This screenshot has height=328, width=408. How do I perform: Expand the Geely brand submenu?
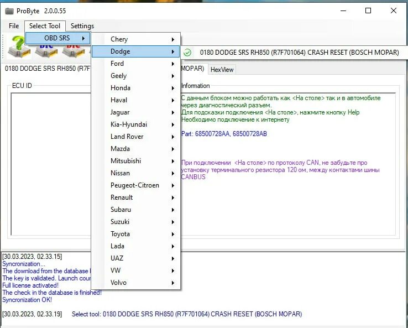tap(135, 76)
